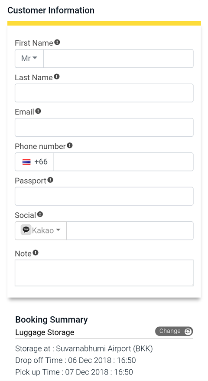This screenshot has height=381, width=208.
Task: Focus the Passport input field
Action: pyautogui.click(x=104, y=196)
